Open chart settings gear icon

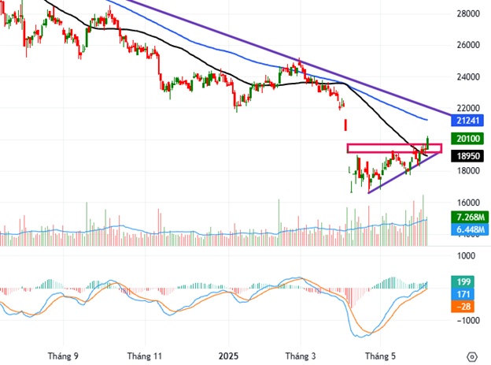pyautogui.click(x=471, y=356)
